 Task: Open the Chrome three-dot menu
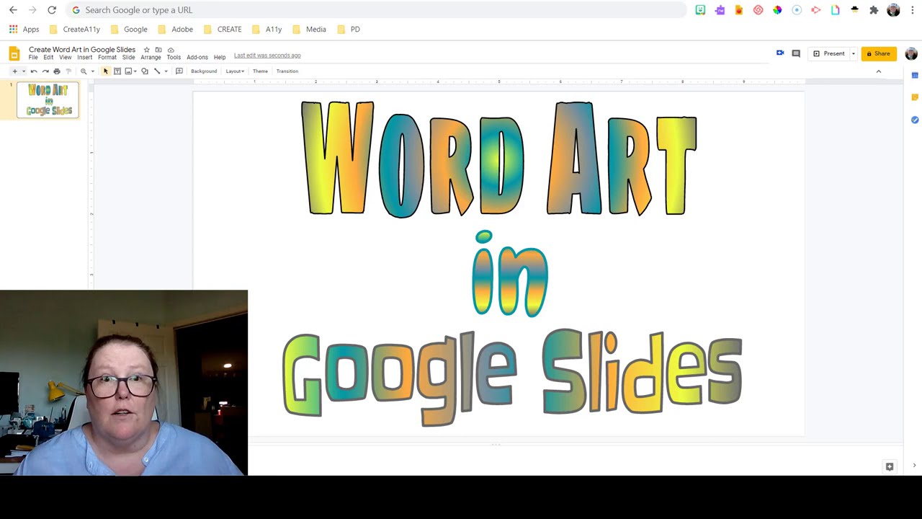[912, 10]
